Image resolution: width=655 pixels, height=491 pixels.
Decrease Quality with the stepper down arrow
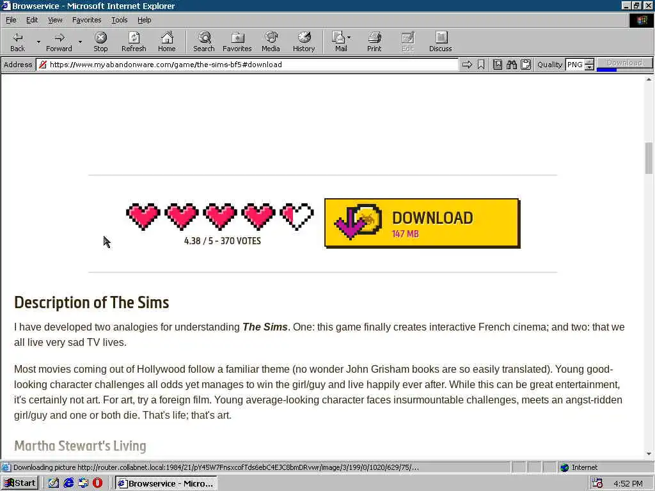click(x=589, y=67)
